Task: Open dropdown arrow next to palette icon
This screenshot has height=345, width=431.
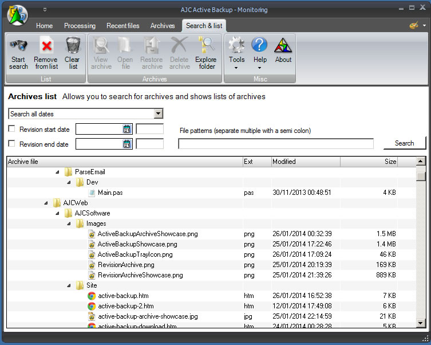Action: (424, 25)
